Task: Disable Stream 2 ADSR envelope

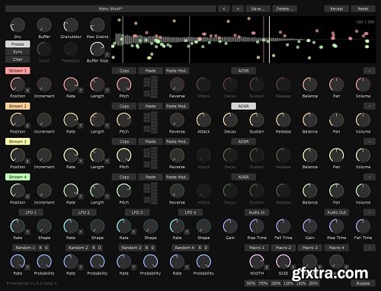Action: (x=243, y=106)
